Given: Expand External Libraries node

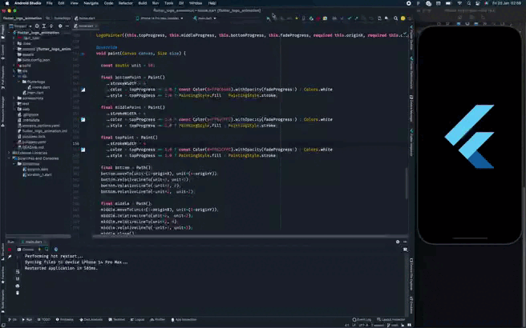Looking at the screenshot, I should click(x=10, y=153).
